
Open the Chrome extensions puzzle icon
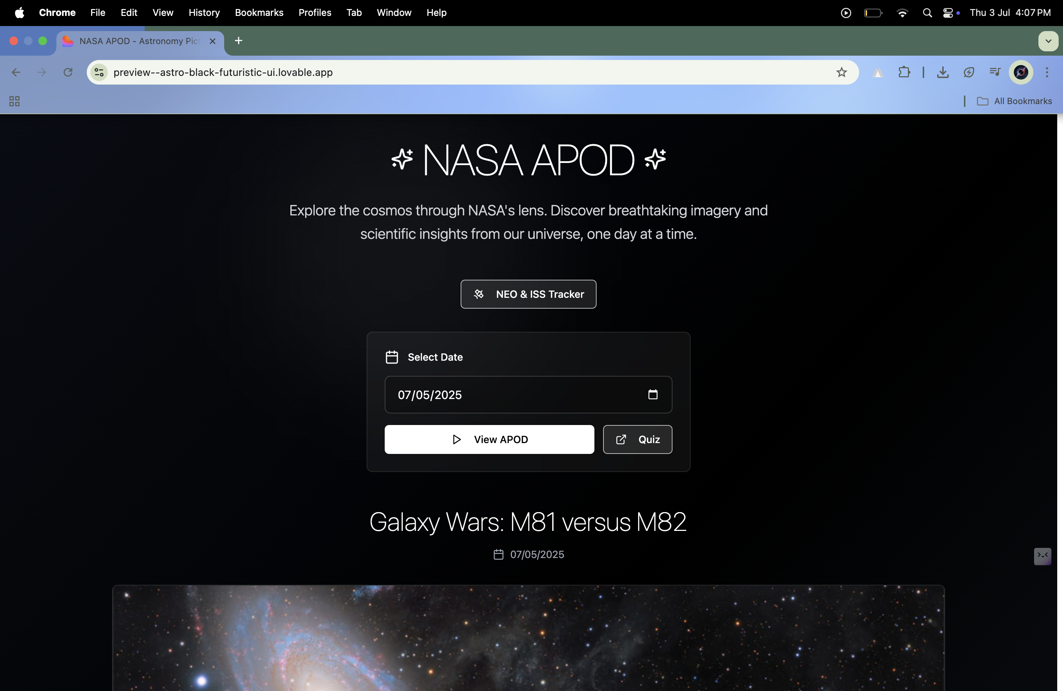click(x=904, y=72)
